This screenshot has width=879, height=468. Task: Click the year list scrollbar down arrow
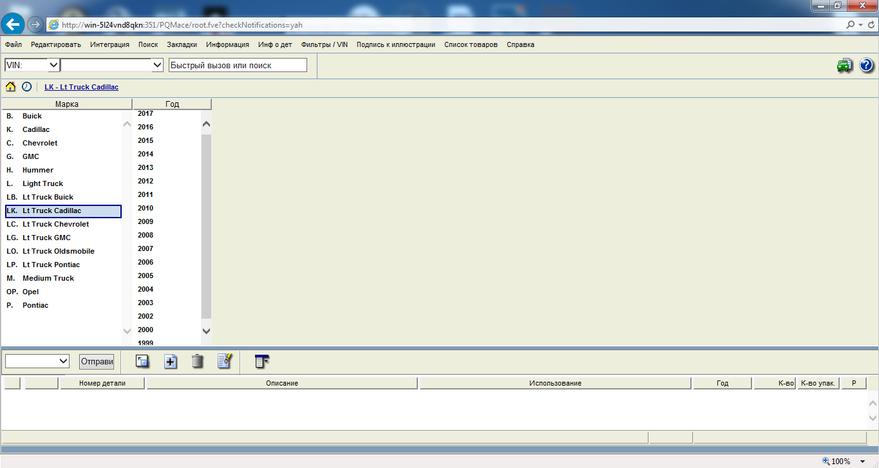point(206,330)
